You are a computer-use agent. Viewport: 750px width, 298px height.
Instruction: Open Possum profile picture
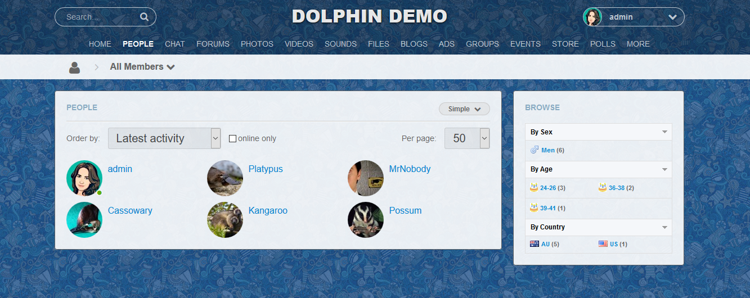[366, 220]
